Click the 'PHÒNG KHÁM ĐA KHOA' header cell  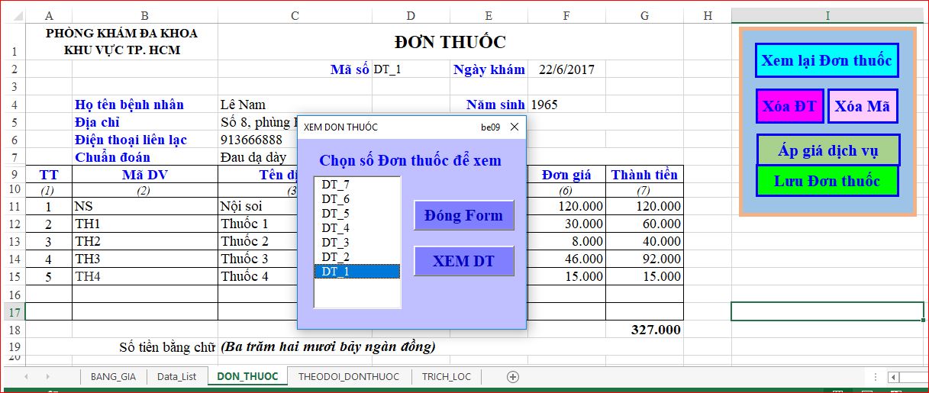pyautogui.click(x=122, y=42)
